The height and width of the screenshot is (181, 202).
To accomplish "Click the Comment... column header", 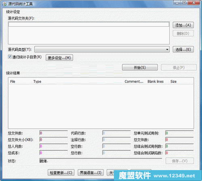I will tap(135, 82).
